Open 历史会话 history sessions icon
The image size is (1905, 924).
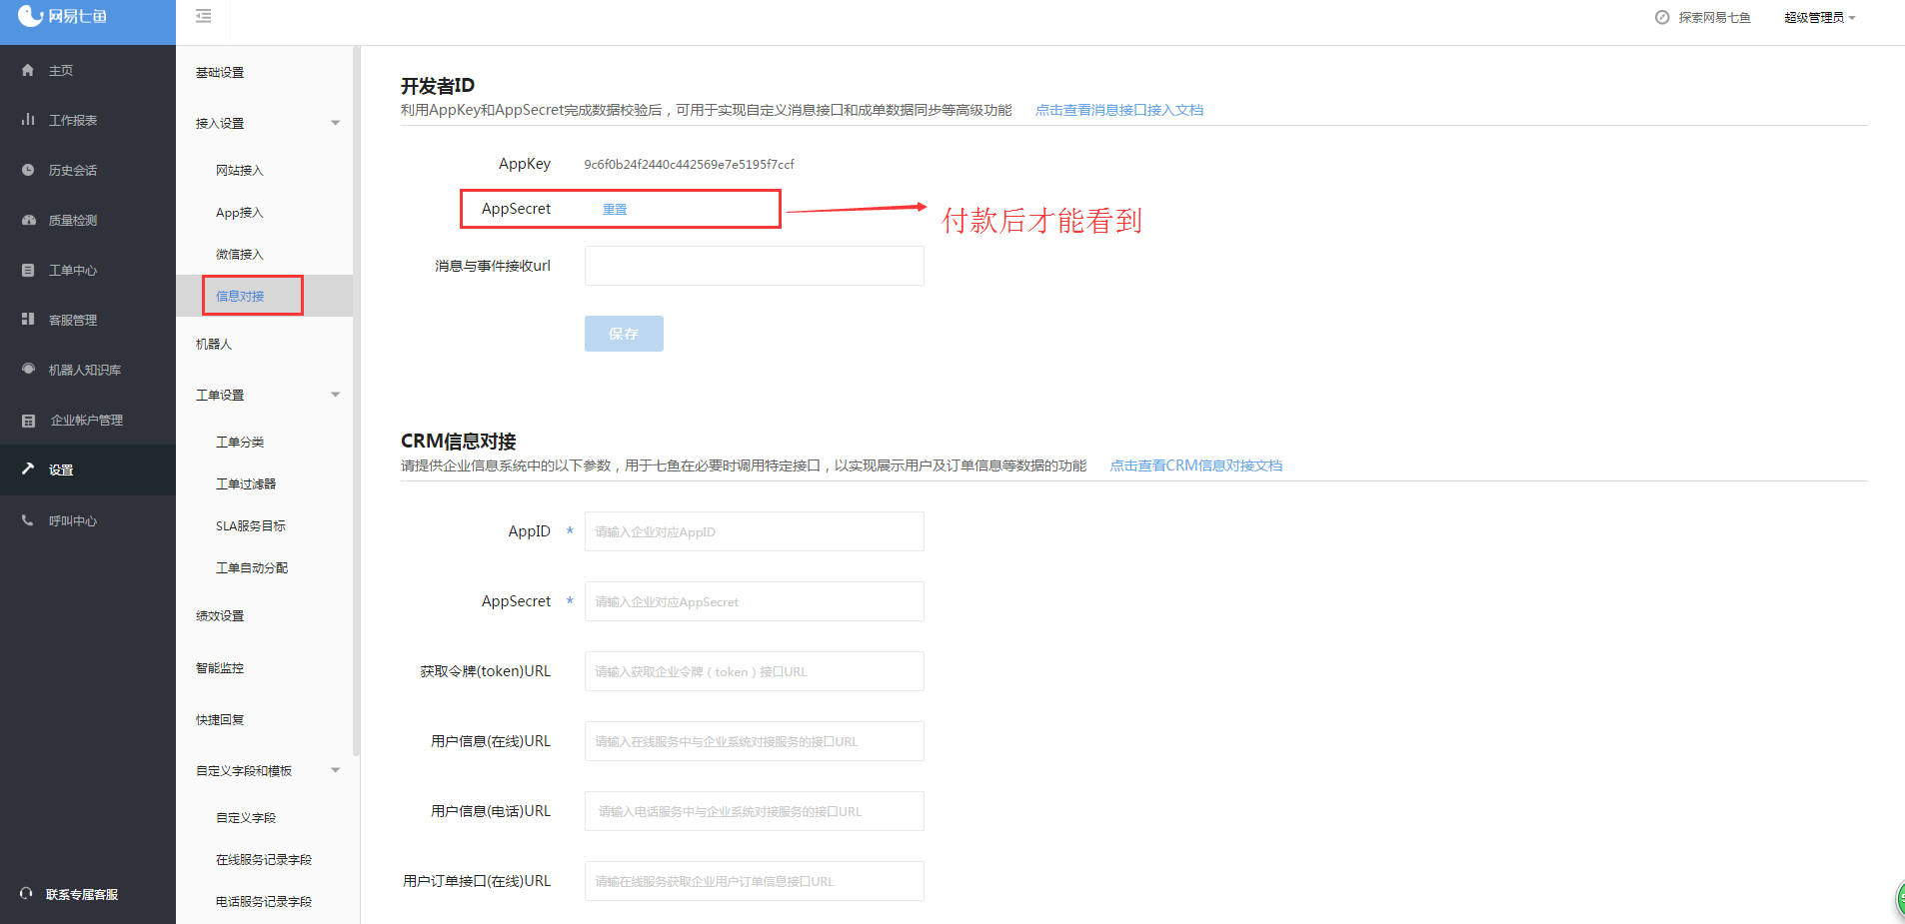28,170
